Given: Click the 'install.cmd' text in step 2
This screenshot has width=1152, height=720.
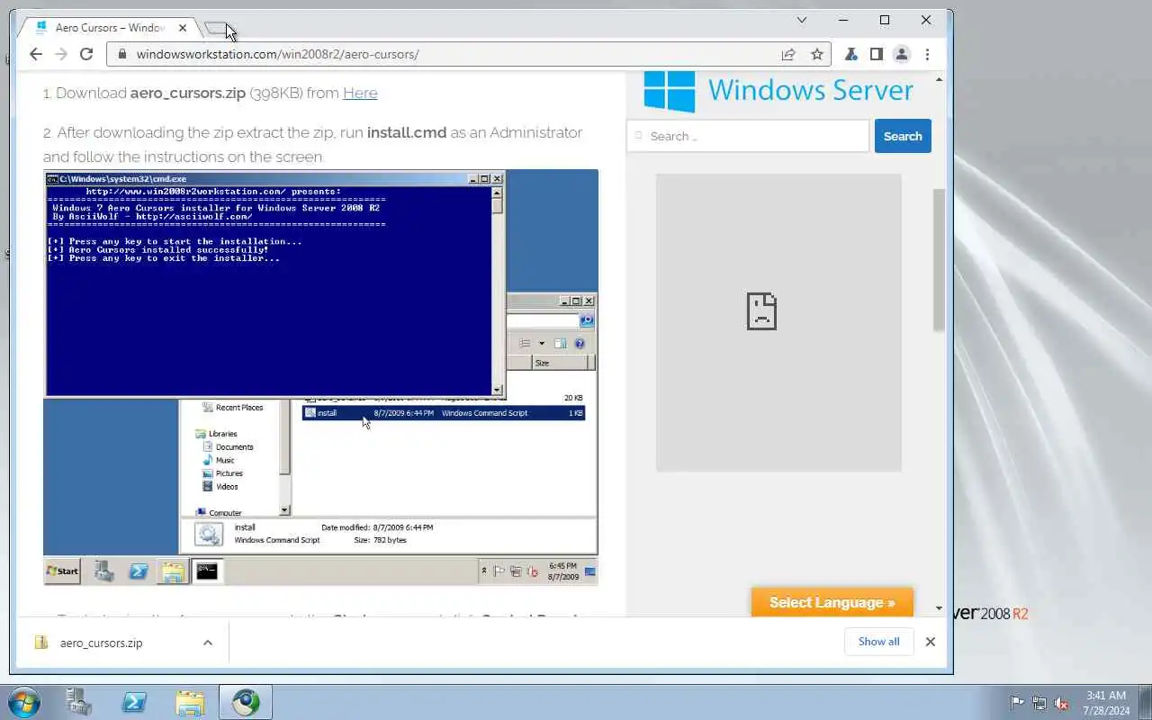Looking at the screenshot, I should point(407,132).
